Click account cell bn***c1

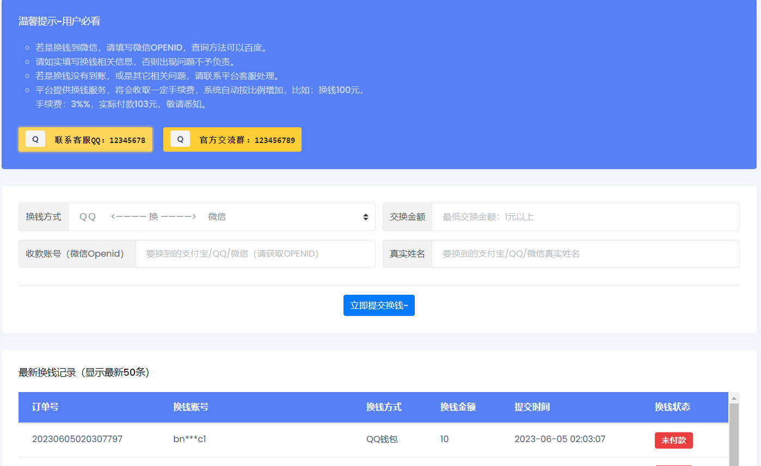189,439
